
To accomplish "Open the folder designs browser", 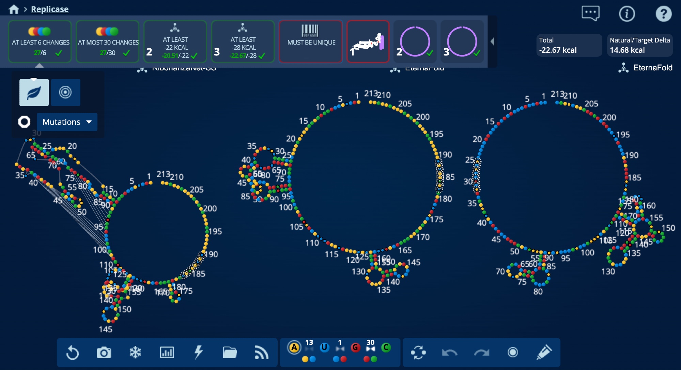I will coord(230,352).
